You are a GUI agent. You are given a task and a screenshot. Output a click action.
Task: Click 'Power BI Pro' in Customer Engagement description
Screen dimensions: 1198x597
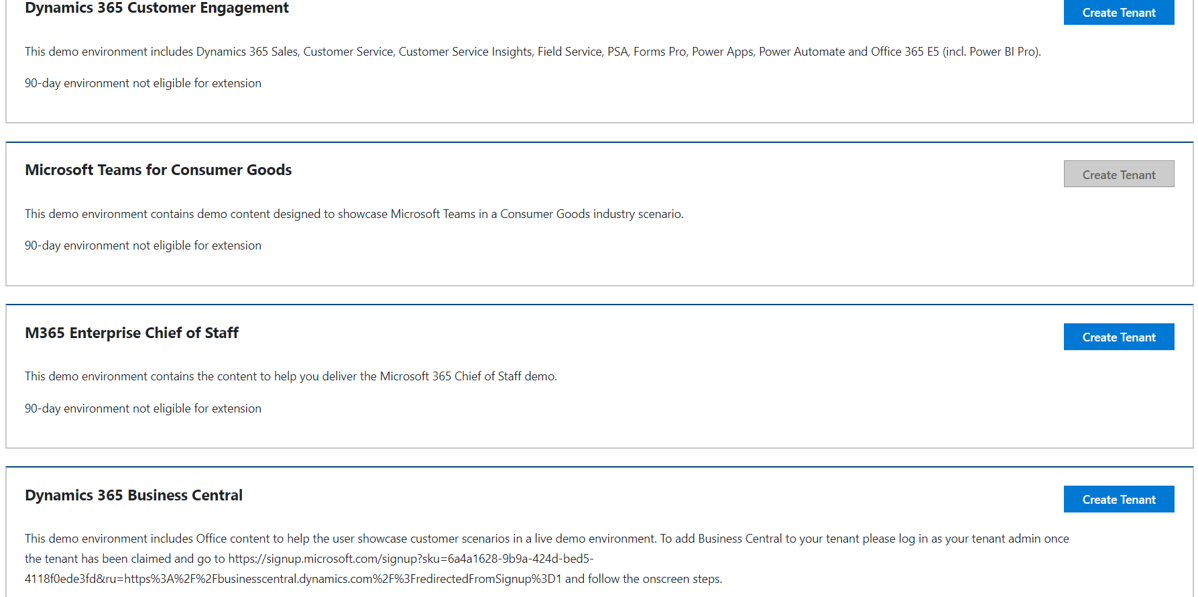(1002, 52)
